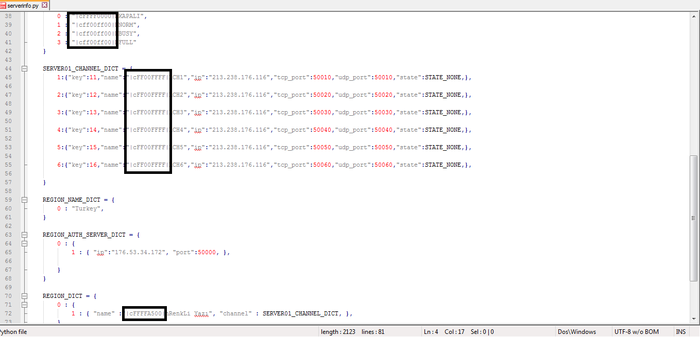Click the vertical scrollbar thumb
This screenshot has height=337, width=700.
tap(694, 218)
